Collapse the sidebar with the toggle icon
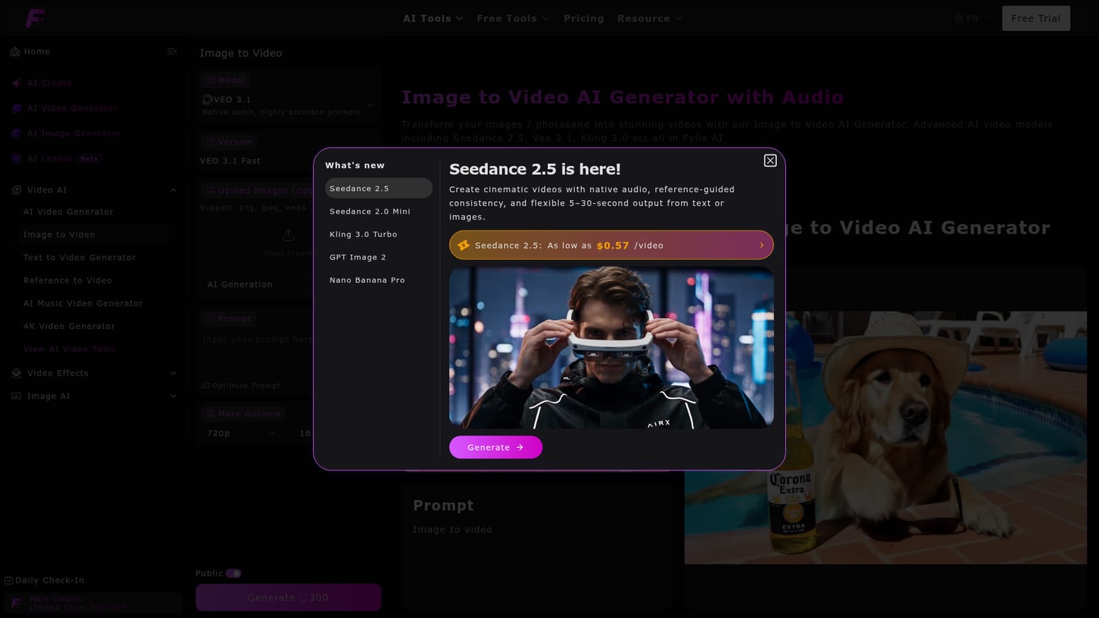1099x618 pixels. coord(172,51)
